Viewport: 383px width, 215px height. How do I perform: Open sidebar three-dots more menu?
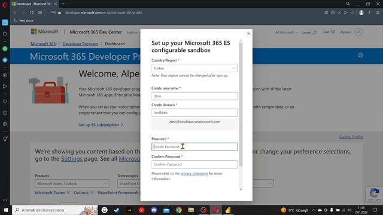click(5, 200)
